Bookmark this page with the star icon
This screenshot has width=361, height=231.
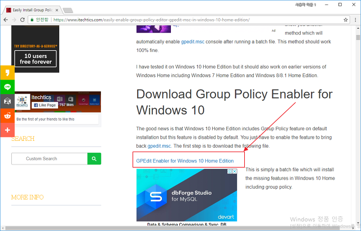click(x=346, y=20)
